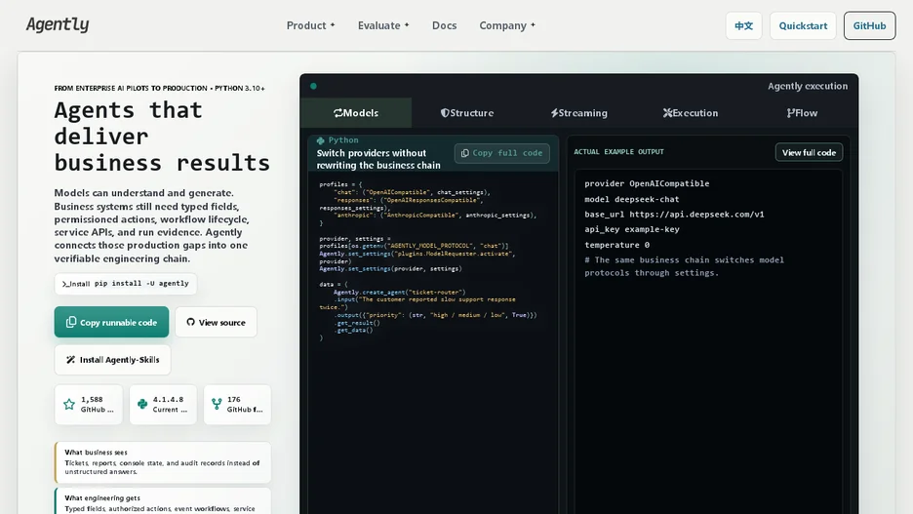Click the GitHub star count icon

pos(69,404)
